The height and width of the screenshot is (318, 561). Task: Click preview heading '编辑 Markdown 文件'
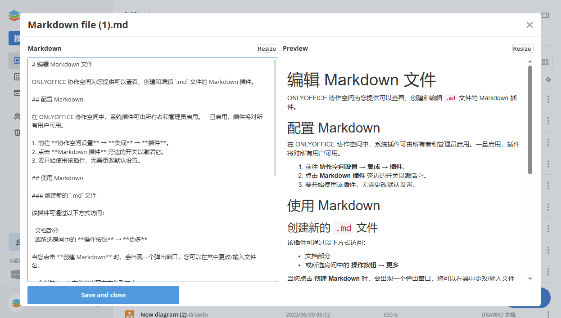tap(362, 80)
